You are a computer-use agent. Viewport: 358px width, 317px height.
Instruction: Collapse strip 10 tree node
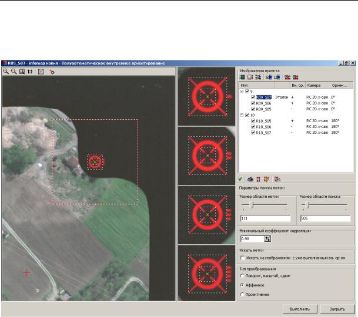pyautogui.click(x=242, y=115)
